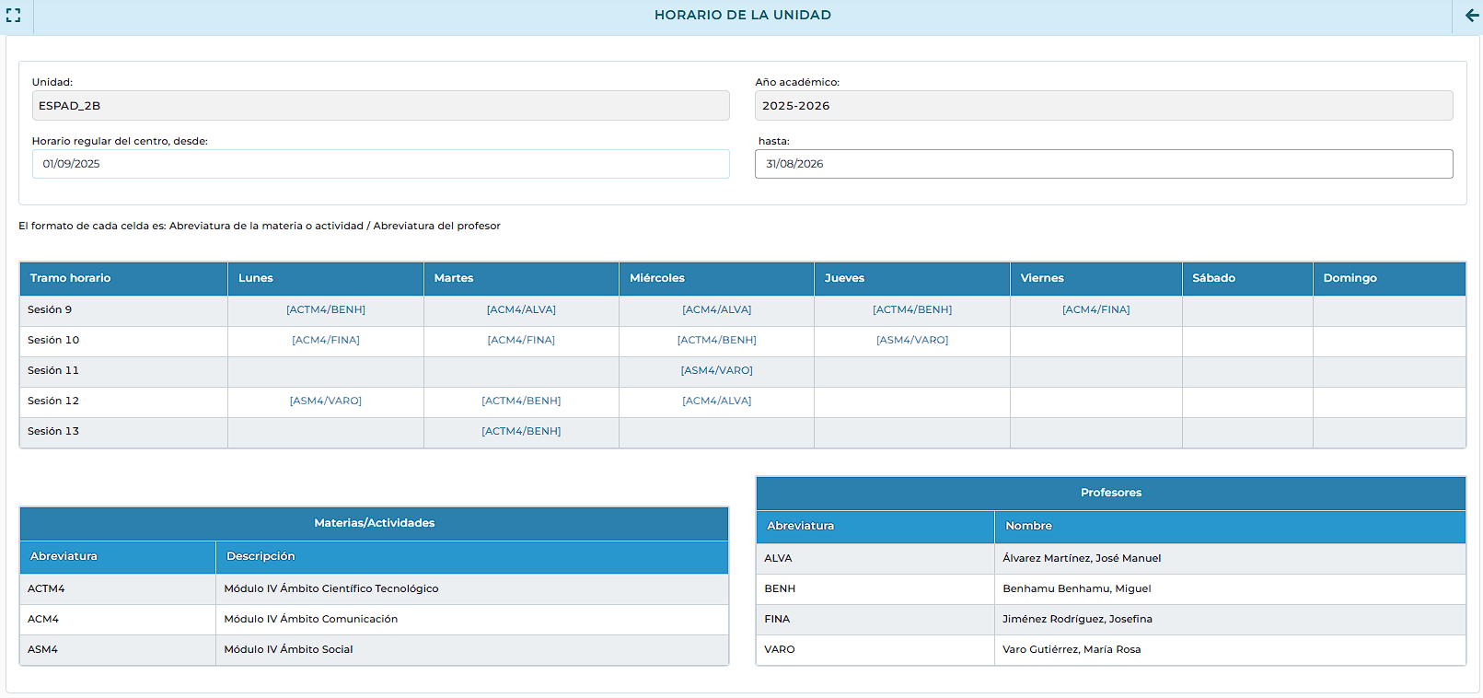Screen dimensions: 1483x698
Task: Open Lunes Sesión 10 ACM4/FINA link
Action: [x=326, y=341]
